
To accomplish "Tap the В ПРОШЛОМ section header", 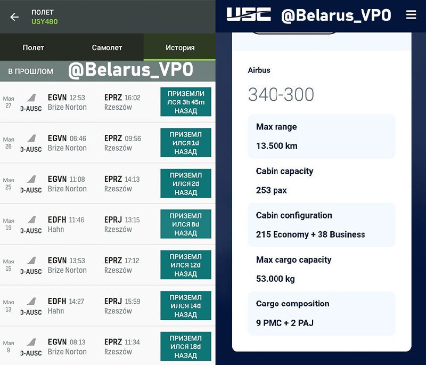I will 31,71.
